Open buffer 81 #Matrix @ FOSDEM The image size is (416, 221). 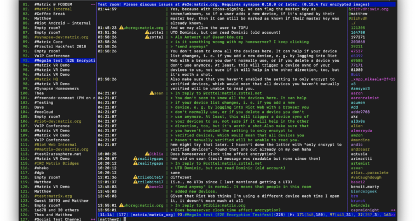(56, 4)
